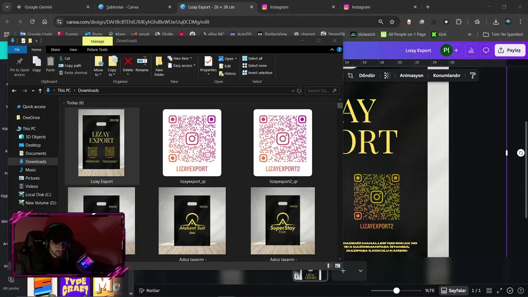Click the Animasyon button in Canva toolbar
This screenshot has height=297, width=528.
(411, 75)
